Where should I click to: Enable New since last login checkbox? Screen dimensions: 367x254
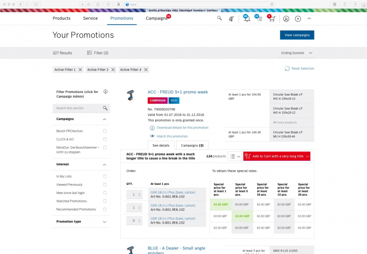click(x=105, y=193)
